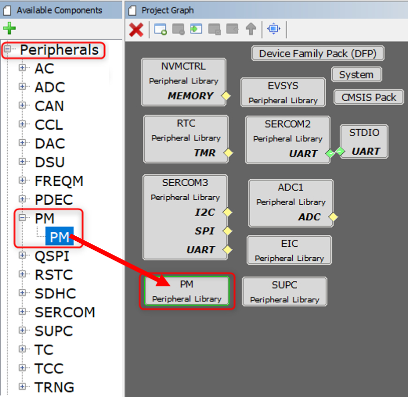Click yellow I2C diamond on SERCOM3
Image resolution: width=408 pixels, height=397 pixels.
coord(227,212)
